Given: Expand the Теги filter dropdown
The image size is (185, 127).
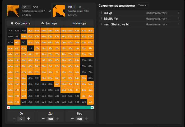Looking at the screenshot, I should pos(142,6).
